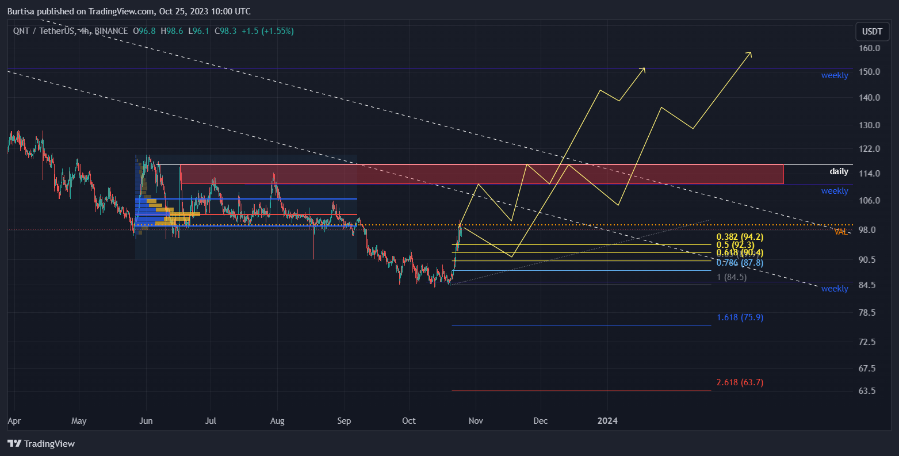Select the Fibonacci label 2.618 (63.7)
This screenshot has width=899, height=456.
coord(740,382)
